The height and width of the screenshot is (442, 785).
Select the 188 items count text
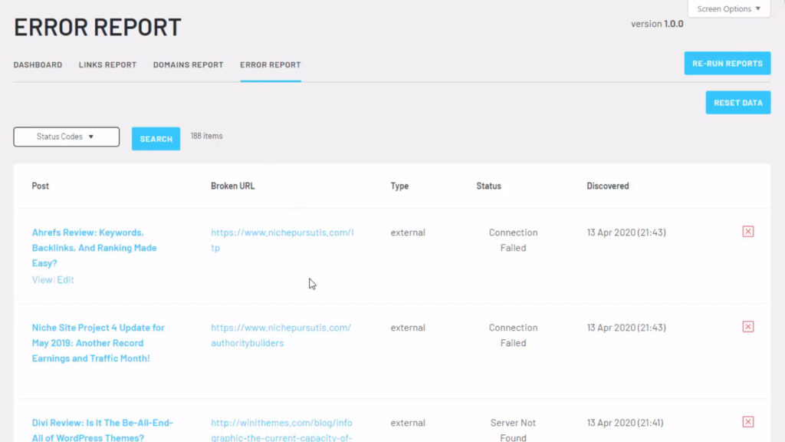[206, 136]
